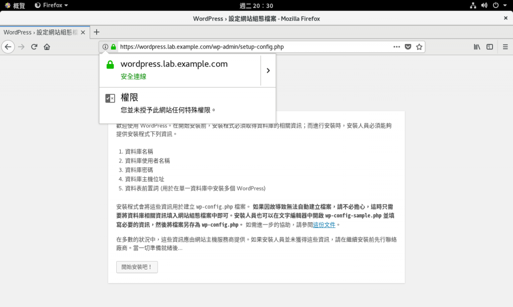Click the volume speaker icon

click(484, 5)
